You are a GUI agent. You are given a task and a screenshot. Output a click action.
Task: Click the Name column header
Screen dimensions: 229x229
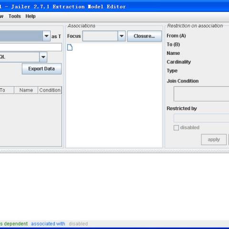point(26,90)
